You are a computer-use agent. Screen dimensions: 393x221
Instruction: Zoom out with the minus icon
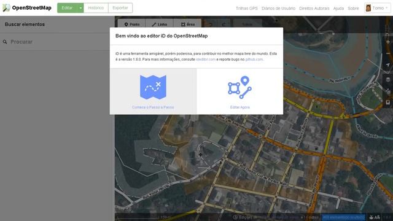[x=387, y=53]
